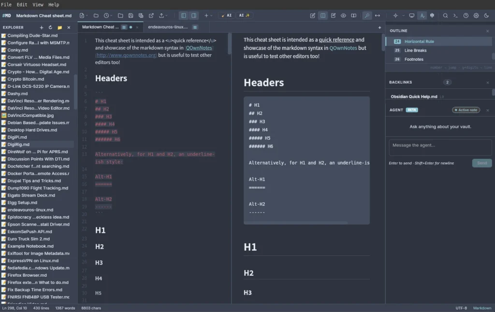Click the save (floppy disk) icon
Viewport: 495px width, 312px height.
[x=131, y=15]
